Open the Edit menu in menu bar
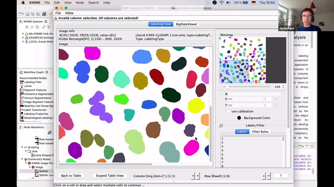 click(57, 3)
